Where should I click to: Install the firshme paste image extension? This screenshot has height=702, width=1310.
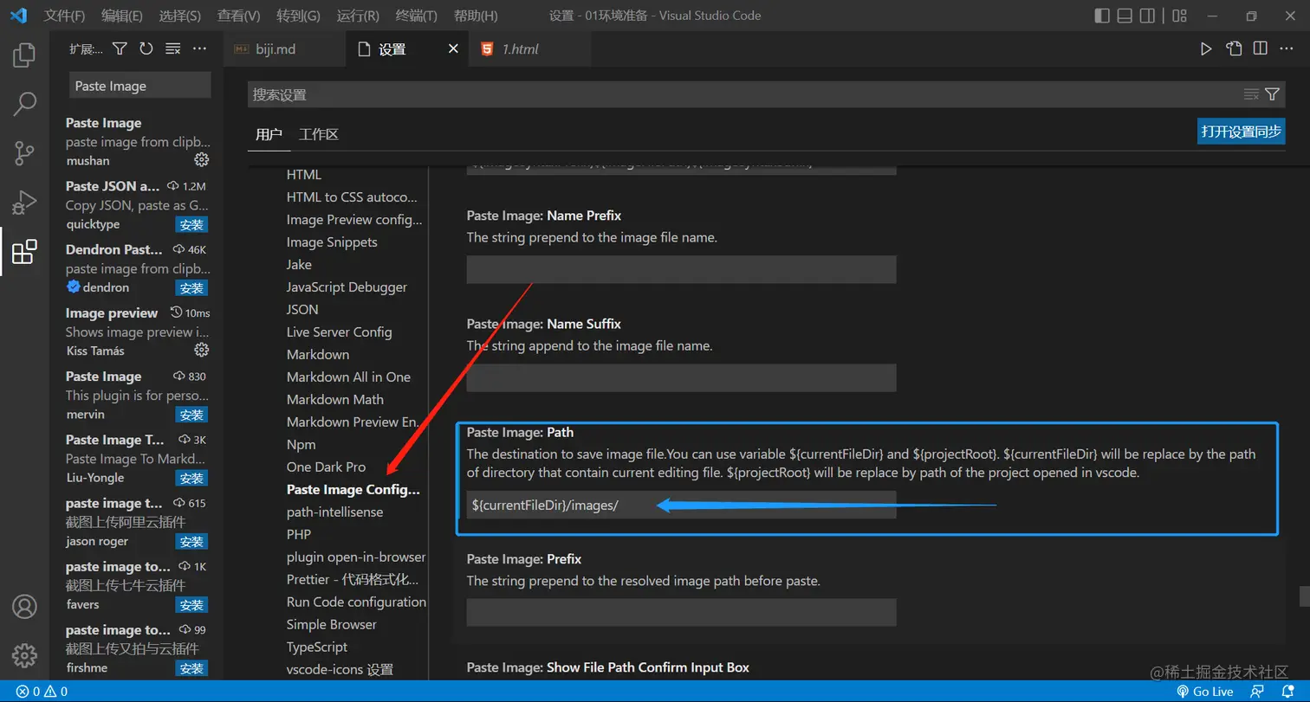pos(191,668)
